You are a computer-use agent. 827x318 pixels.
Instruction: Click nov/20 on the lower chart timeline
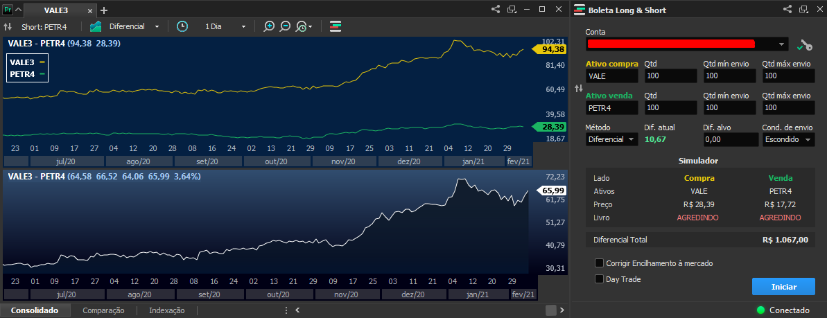tap(347, 294)
